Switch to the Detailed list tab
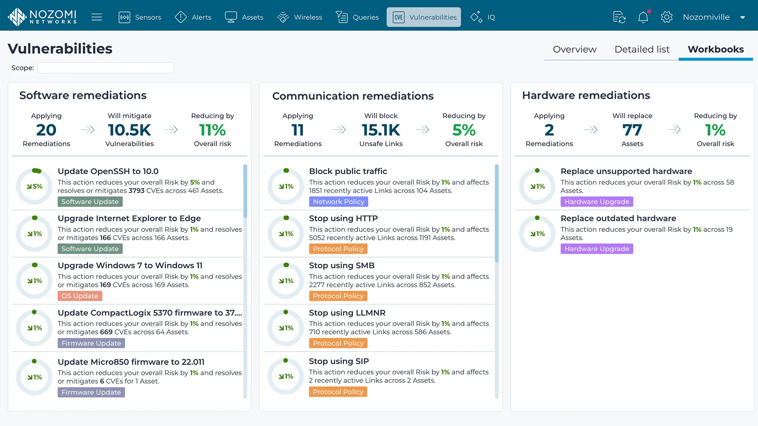 pyautogui.click(x=642, y=49)
